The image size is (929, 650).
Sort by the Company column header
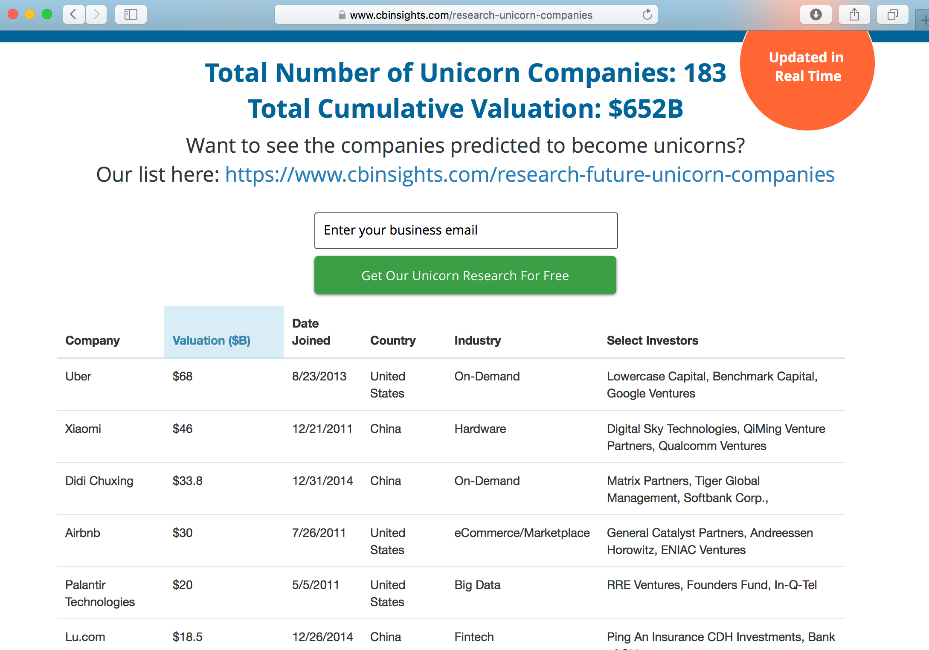click(93, 340)
